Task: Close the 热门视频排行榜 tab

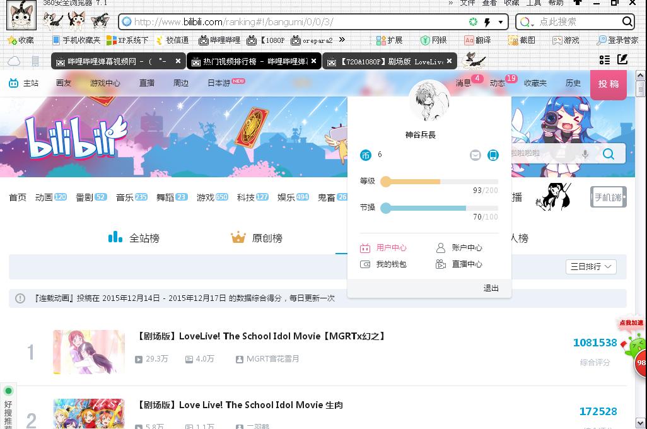Action: (313, 61)
